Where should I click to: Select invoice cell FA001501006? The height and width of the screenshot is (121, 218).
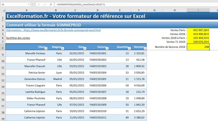98,86
